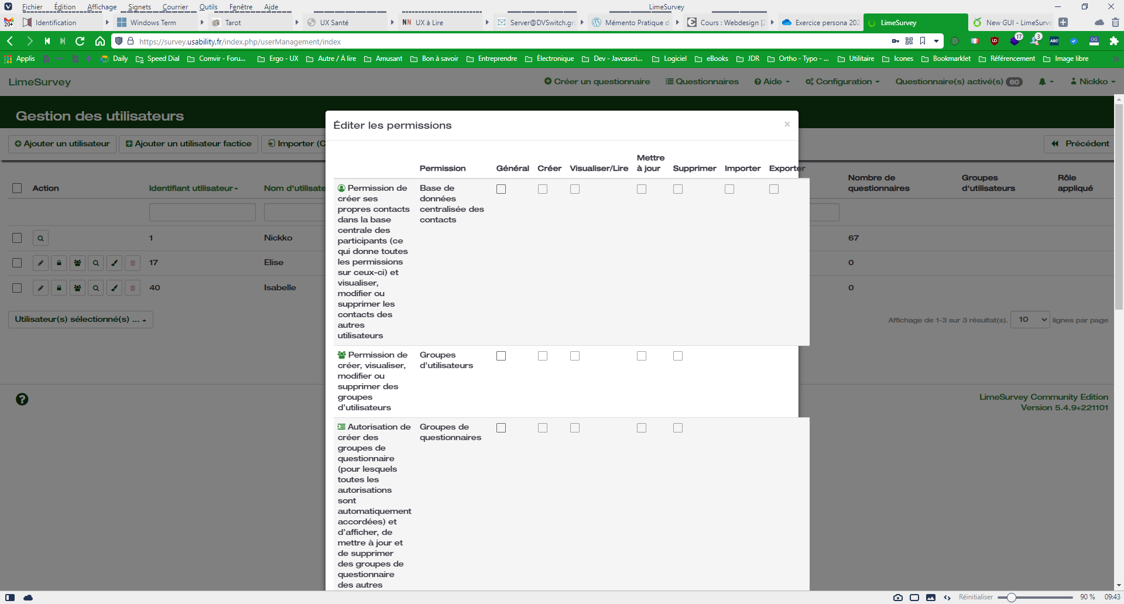1124x604 pixels.
Task: Click the magnifier icon in Nickko's row
Action: (x=40, y=238)
